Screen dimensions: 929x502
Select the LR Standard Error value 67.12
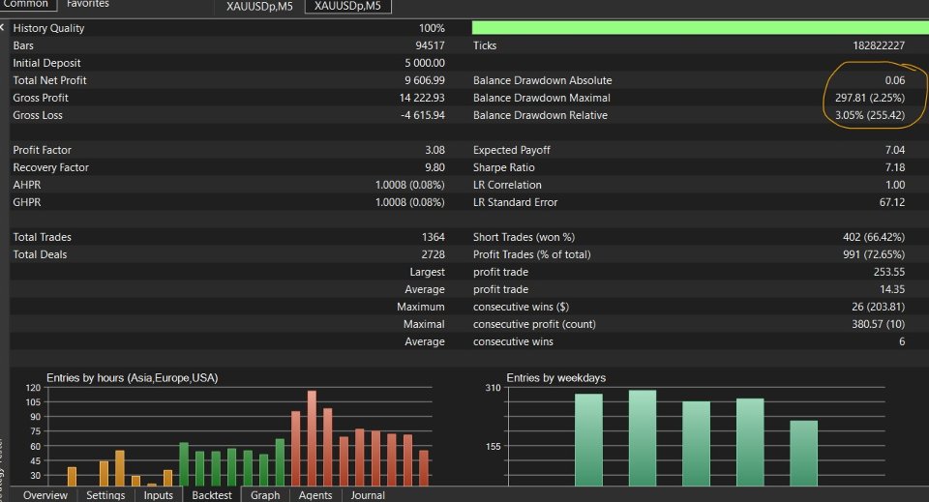[892, 202]
